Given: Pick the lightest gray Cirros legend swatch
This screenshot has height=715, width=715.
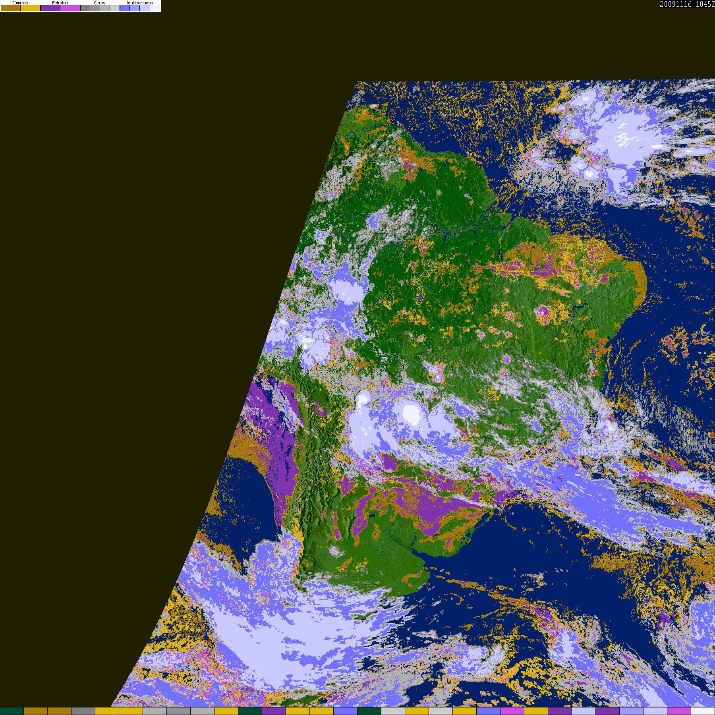Looking at the screenshot, I should pyautogui.click(x=115, y=8).
